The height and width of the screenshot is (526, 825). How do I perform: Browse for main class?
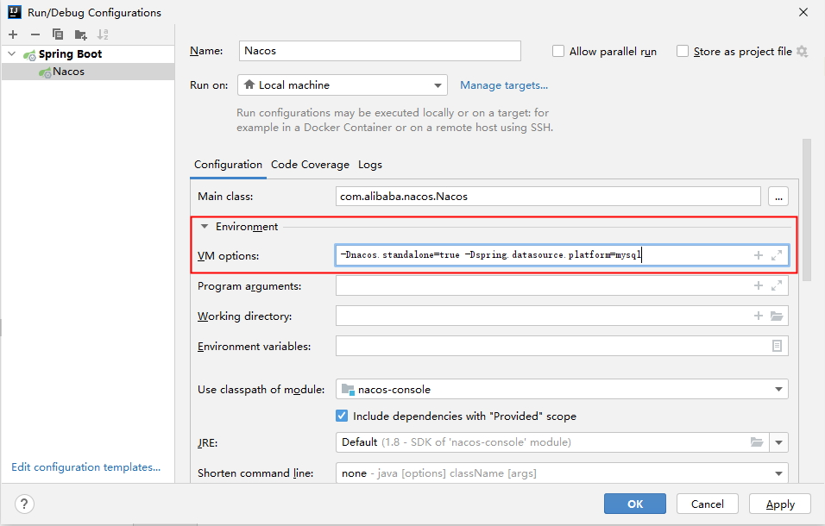[778, 197]
